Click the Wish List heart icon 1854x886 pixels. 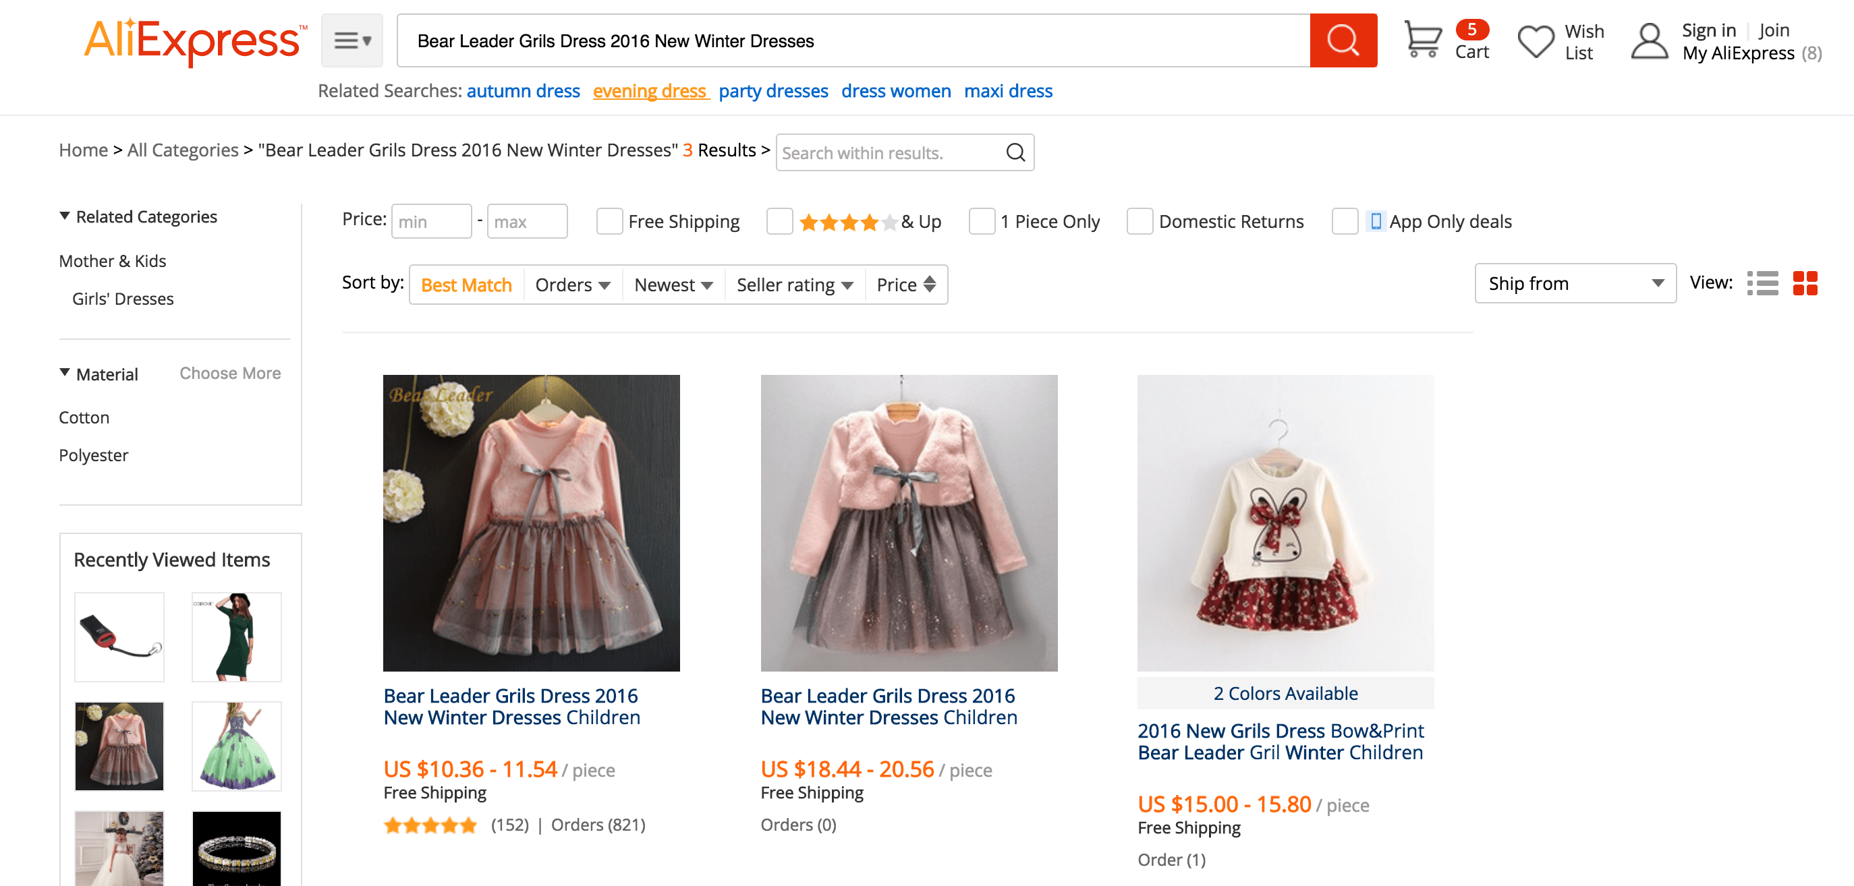point(1535,41)
